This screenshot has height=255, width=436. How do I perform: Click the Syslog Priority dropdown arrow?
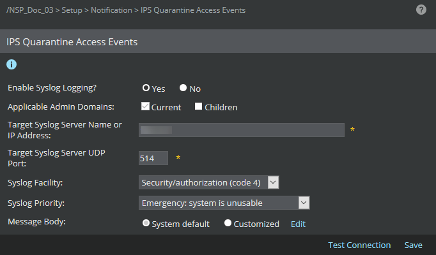click(x=304, y=203)
